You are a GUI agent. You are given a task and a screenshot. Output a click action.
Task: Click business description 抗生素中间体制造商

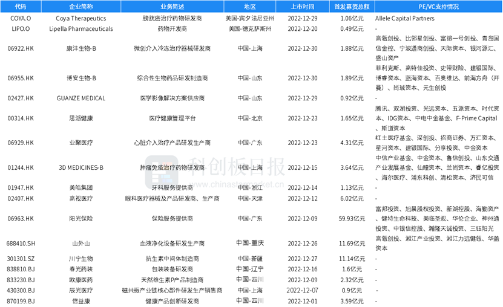[x=173, y=259]
